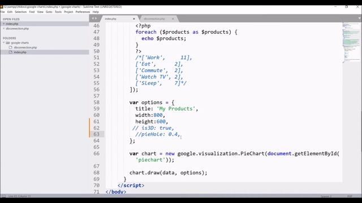This screenshot has height=203, width=362.
Task: Click the 'foreach' keyword on line 47
Action: [x=146, y=32]
